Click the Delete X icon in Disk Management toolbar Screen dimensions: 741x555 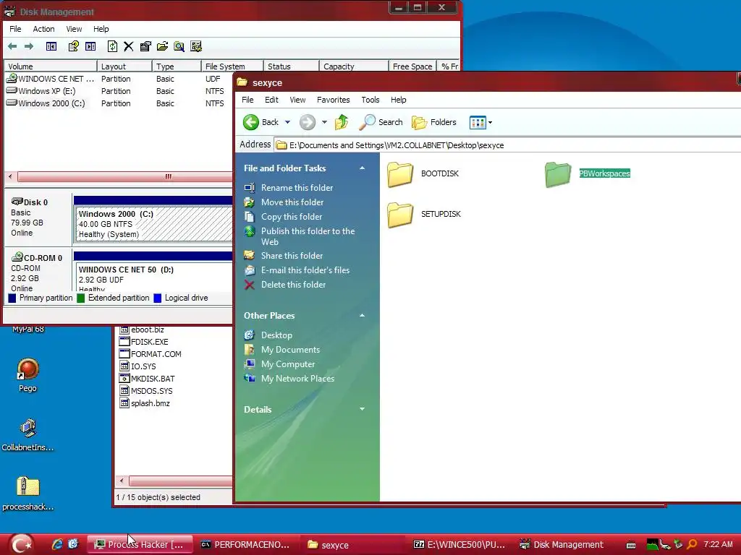[x=129, y=46]
